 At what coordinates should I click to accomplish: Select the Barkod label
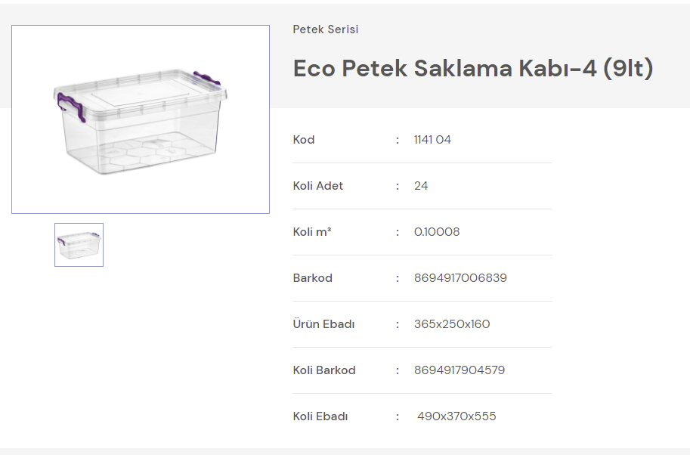tap(313, 278)
